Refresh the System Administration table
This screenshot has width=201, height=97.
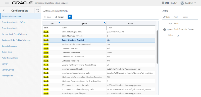coord(59,17)
